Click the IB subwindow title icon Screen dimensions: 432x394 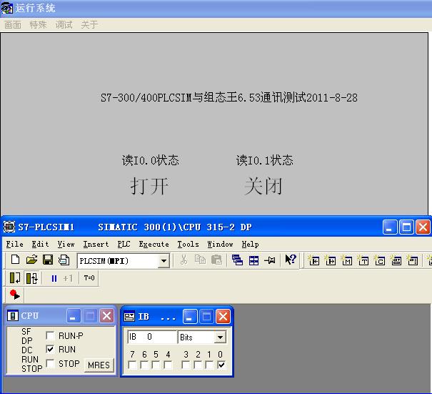[x=129, y=317]
